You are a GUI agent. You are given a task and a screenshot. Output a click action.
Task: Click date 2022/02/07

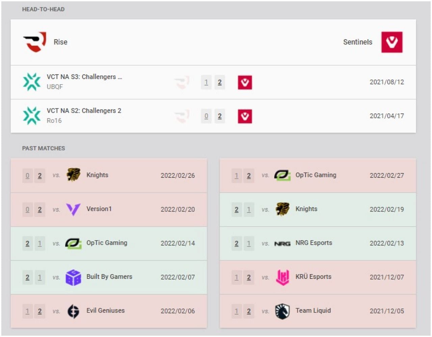178,277
